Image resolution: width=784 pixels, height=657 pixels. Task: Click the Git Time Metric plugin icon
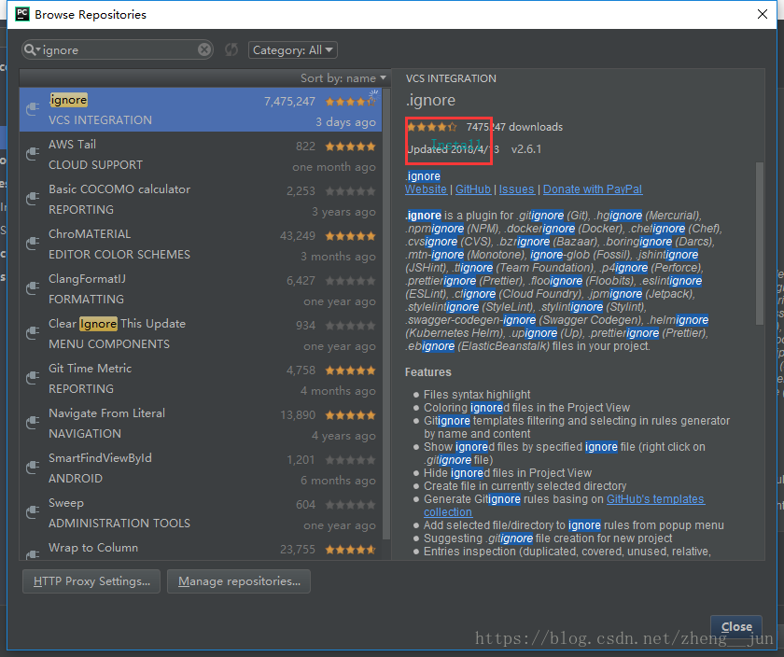[x=33, y=378]
